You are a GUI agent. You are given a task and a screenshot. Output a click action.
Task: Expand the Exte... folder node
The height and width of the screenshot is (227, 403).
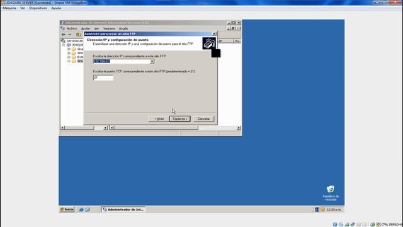[69, 57]
